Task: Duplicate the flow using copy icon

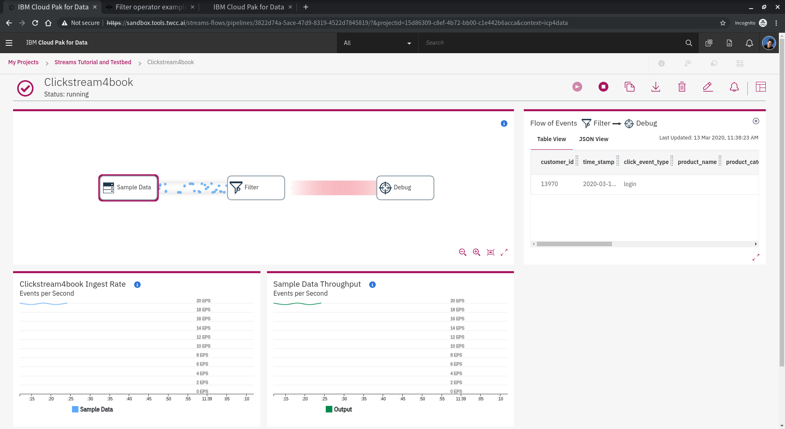Action: (x=630, y=87)
